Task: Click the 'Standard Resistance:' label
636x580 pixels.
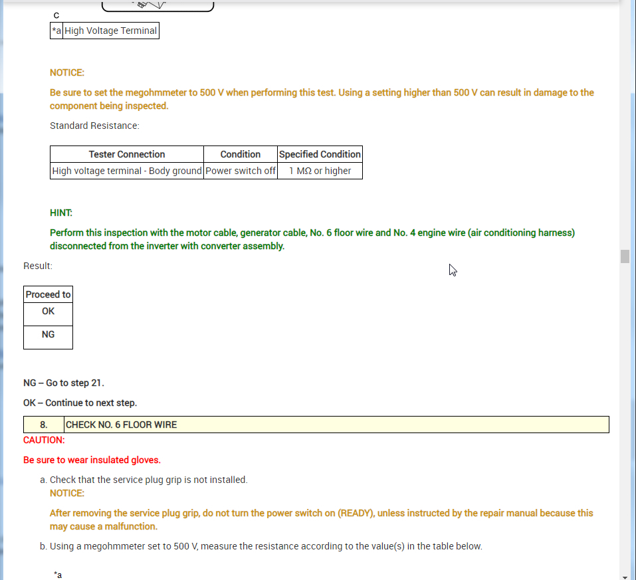Action: coord(94,126)
